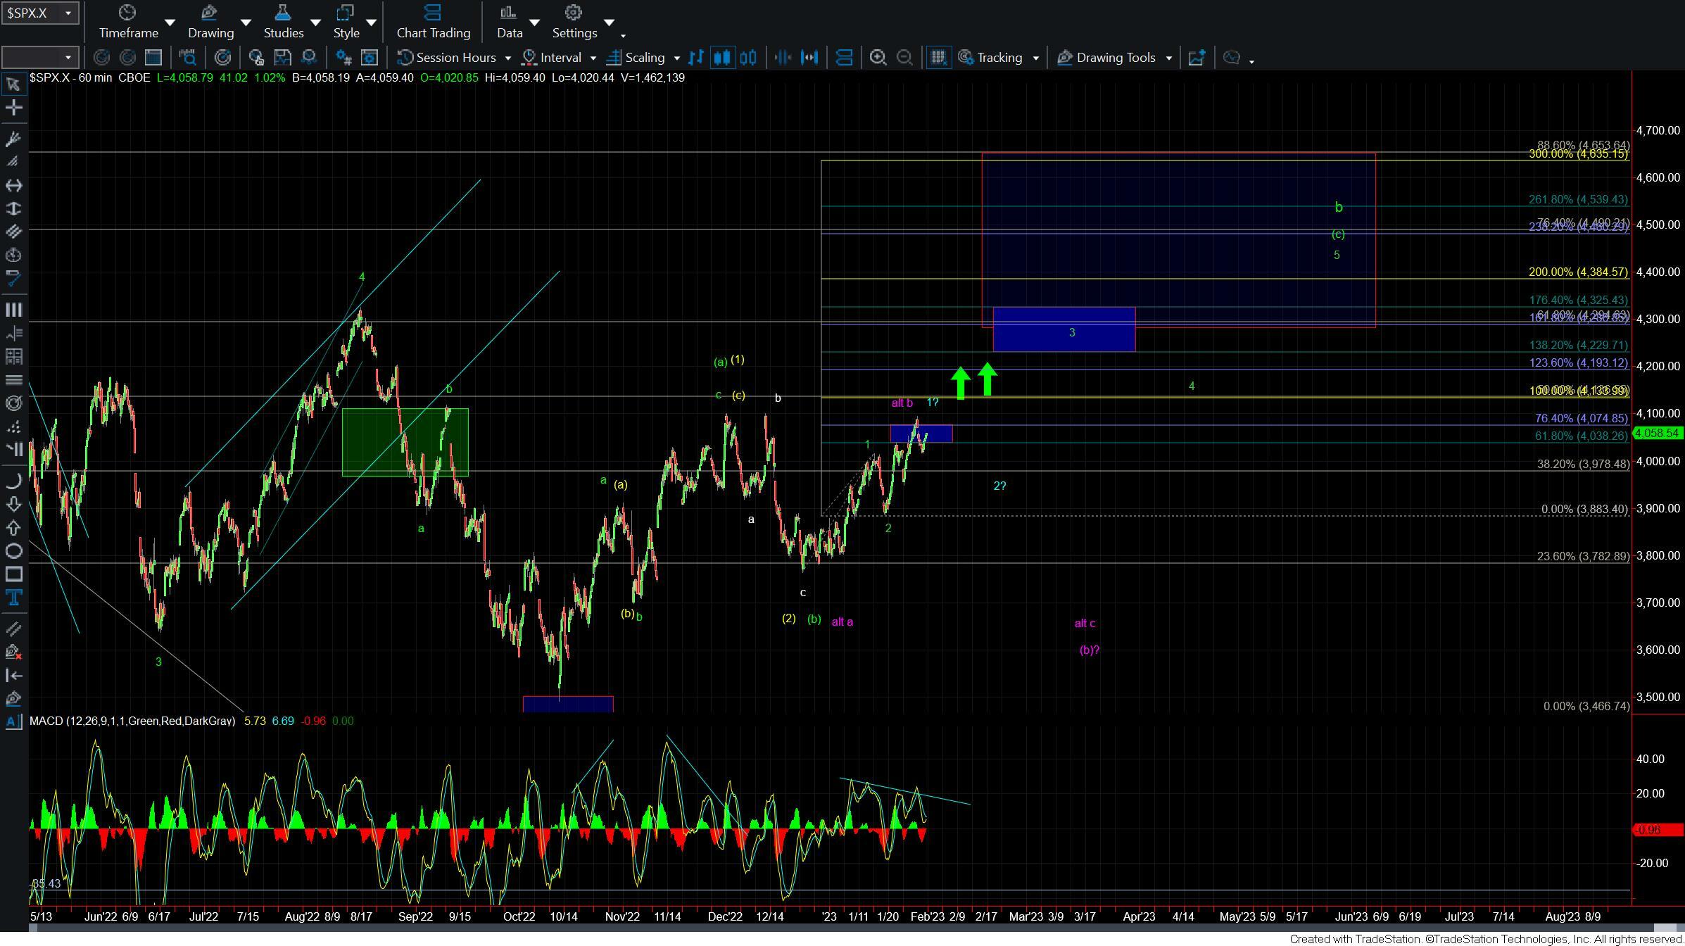The image size is (1685, 946).
Task: Expand the Timeframe dropdown arrow
Action: tap(170, 23)
